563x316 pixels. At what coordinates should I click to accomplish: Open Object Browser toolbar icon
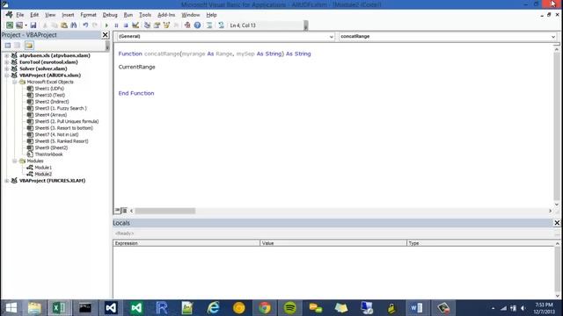(x=166, y=25)
